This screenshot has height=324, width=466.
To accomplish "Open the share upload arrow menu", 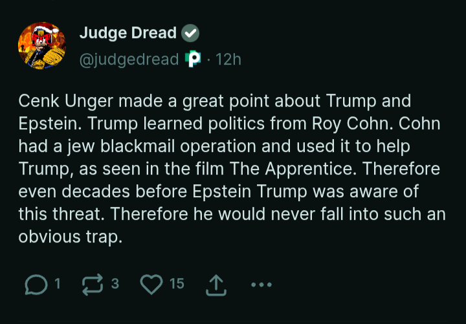I will (x=216, y=285).
